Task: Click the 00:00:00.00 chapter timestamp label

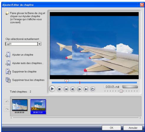Action: point(19,112)
